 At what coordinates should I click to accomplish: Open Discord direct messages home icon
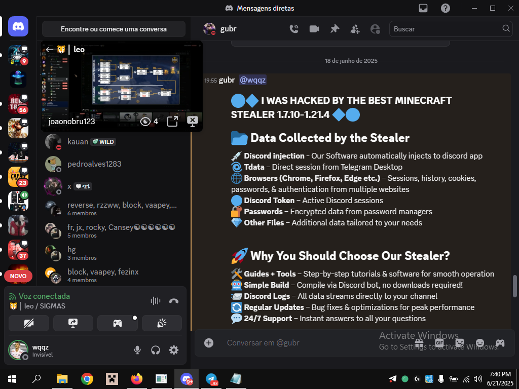click(x=18, y=26)
